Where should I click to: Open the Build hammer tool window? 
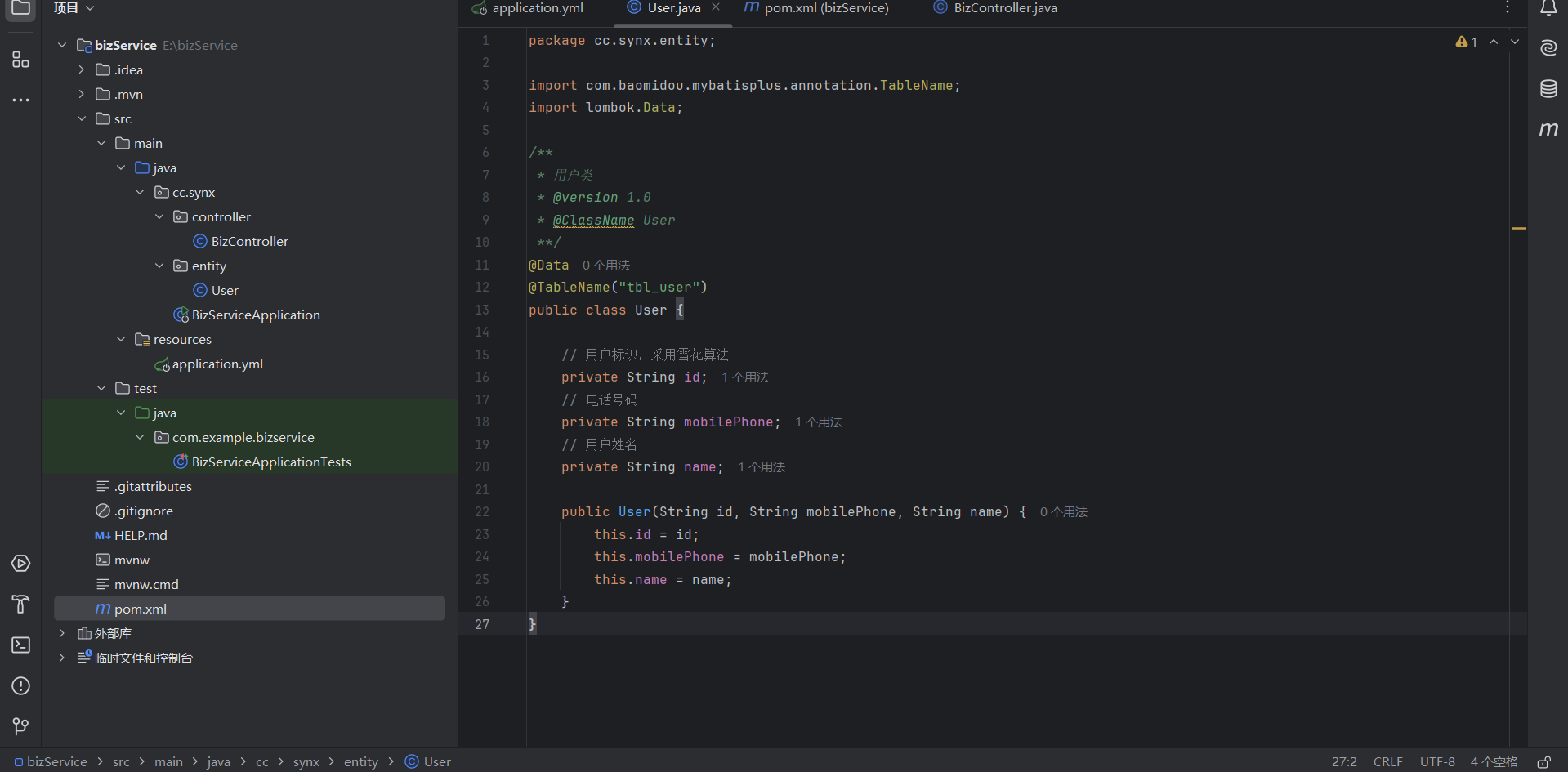point(20,605)
